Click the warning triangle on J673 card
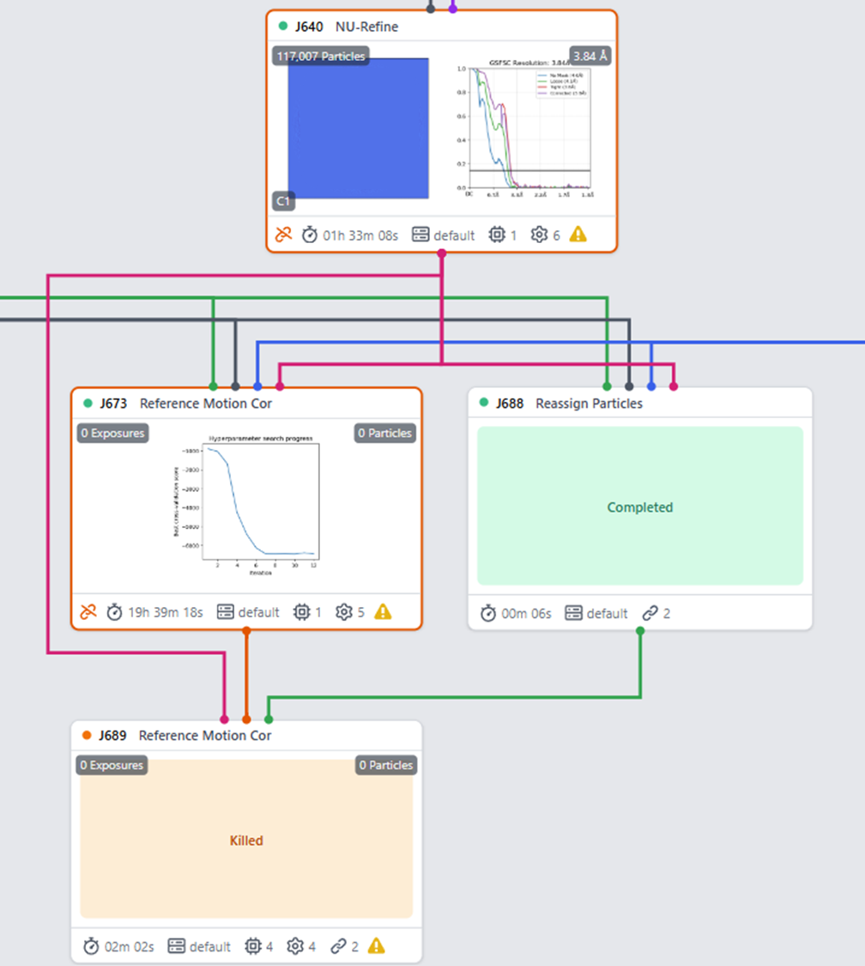 (383, 612)
